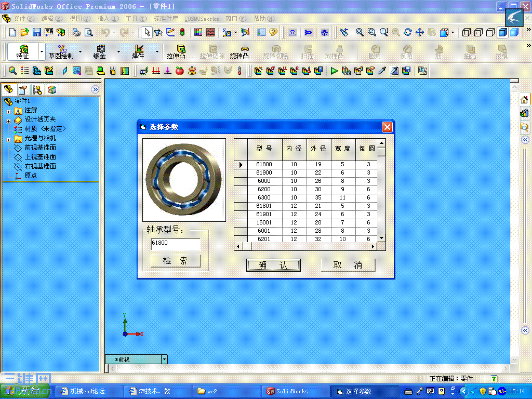This screenshot has width=532, height=399.
Task: Open the *前视 view orientation dropdown
Action: click(164, 359)
